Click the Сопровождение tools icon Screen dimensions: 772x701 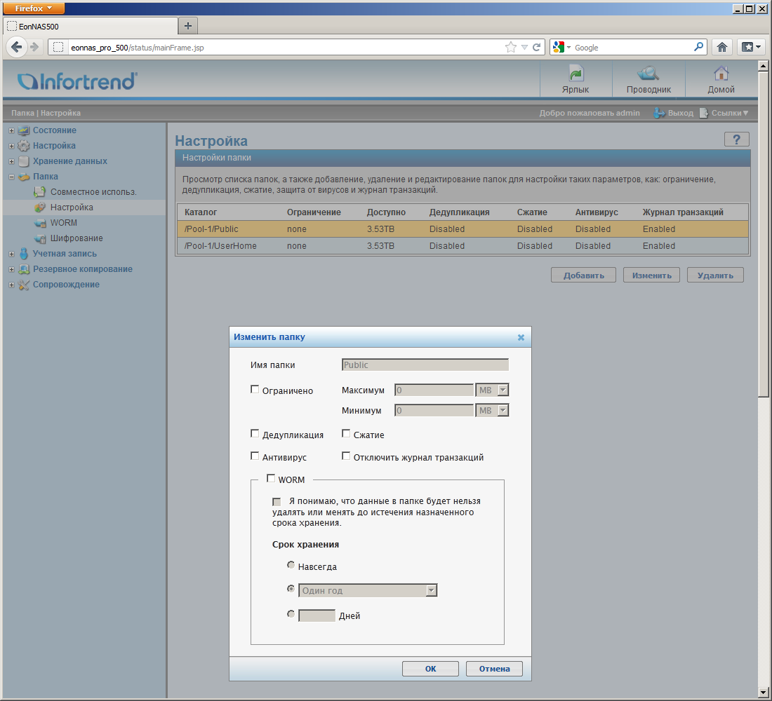click(x=24, y=285)
